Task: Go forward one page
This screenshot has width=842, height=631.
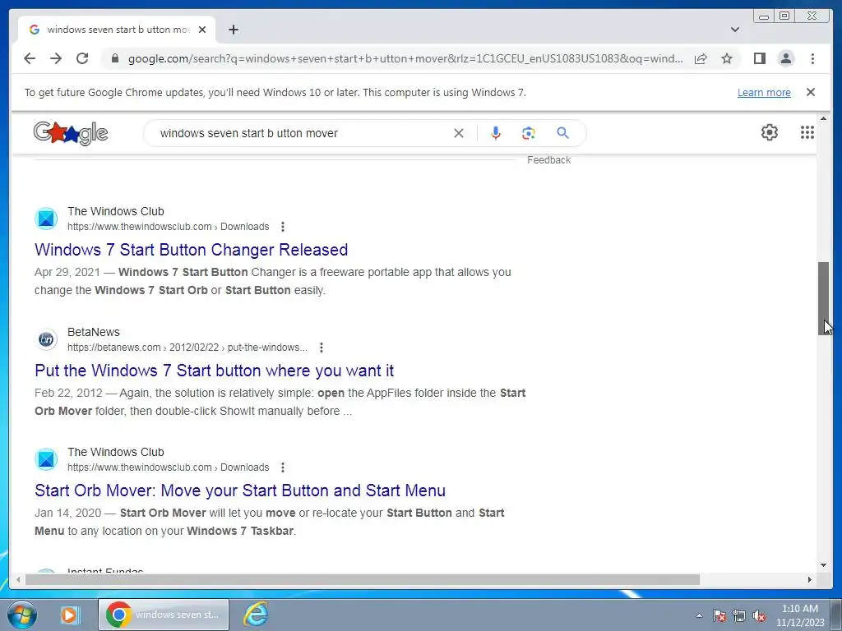Action: point(56,58)
